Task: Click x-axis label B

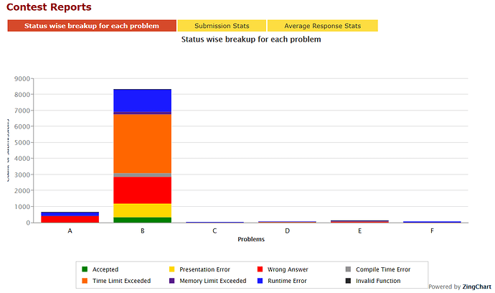Action: click(x=142, y=231)
